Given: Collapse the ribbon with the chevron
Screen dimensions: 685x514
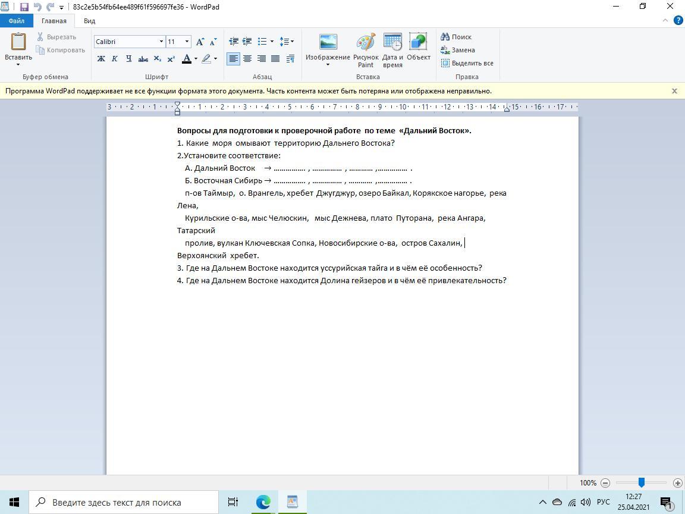Looking at the screenshot, I should click(665, 21).
